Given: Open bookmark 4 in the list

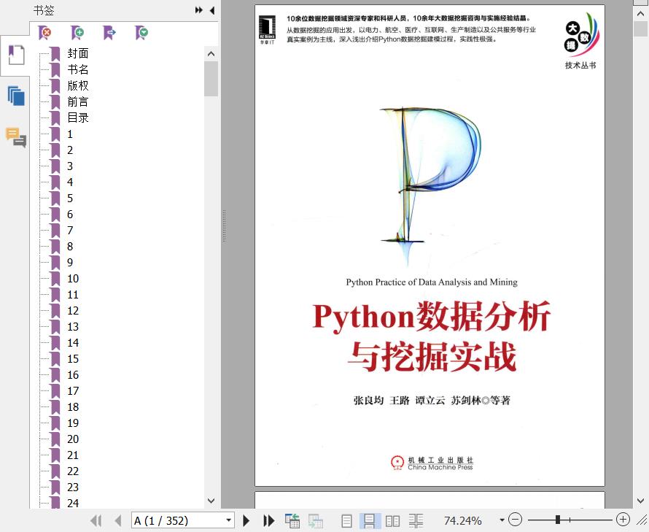Looking at the screenshot, I should coord(70,182).
